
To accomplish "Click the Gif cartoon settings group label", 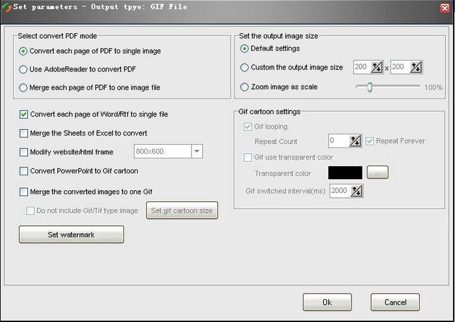I will pos(269,112).
